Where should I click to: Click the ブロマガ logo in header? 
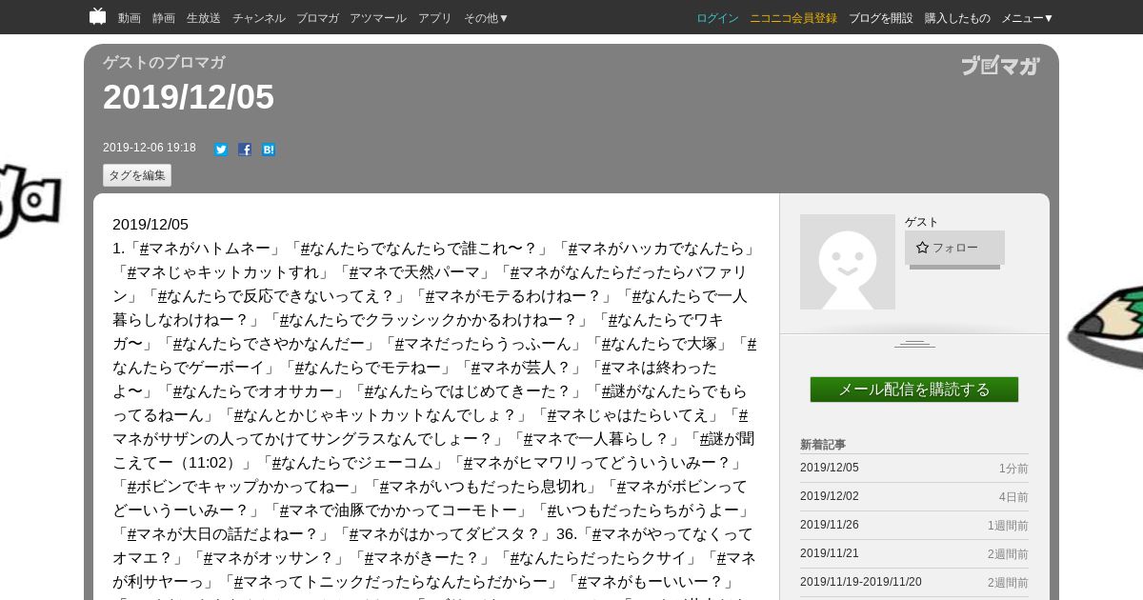(1000, 66)
